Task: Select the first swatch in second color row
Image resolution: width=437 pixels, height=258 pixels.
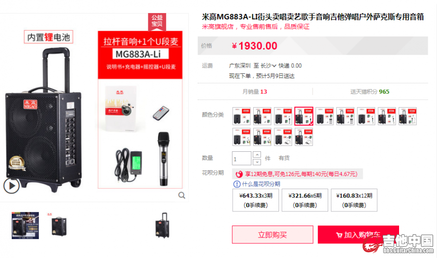Action: tap(242, 137)
